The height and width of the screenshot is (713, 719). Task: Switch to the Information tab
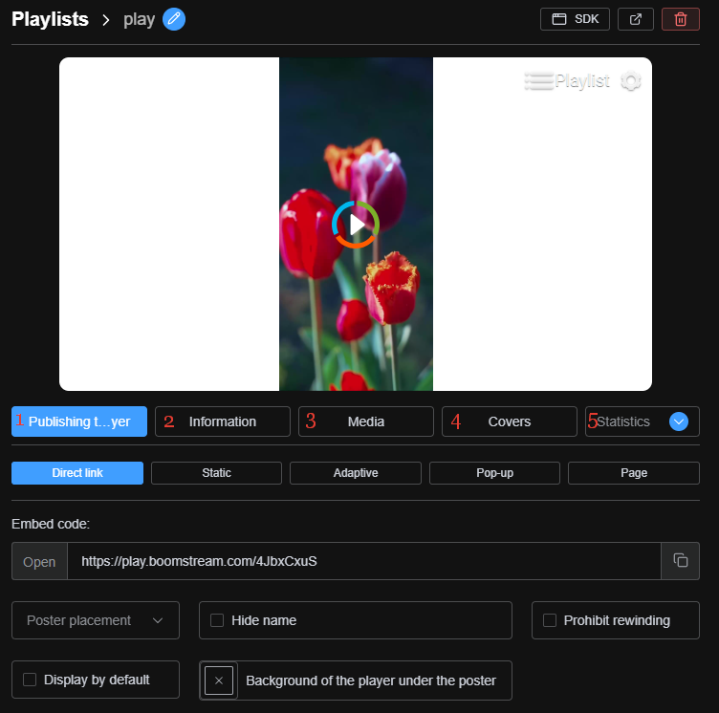pyautogui.click(x=223, y=421)
